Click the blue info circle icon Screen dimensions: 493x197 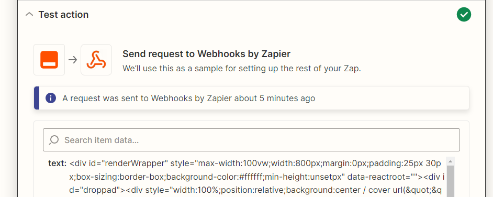click(51, 98)
